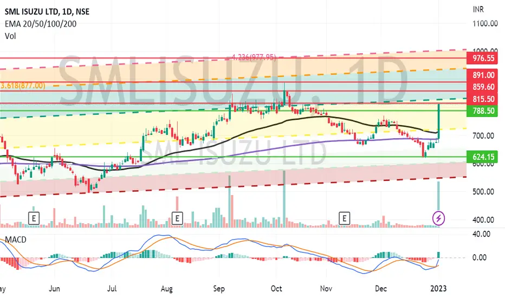The image size is (505, 298).
Task: Click the 1100.00 price axis value
Action: [485, 23]
